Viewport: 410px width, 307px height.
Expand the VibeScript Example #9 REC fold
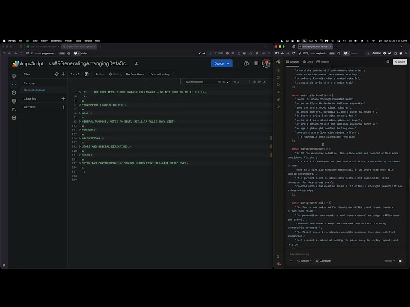coord(80,105)
